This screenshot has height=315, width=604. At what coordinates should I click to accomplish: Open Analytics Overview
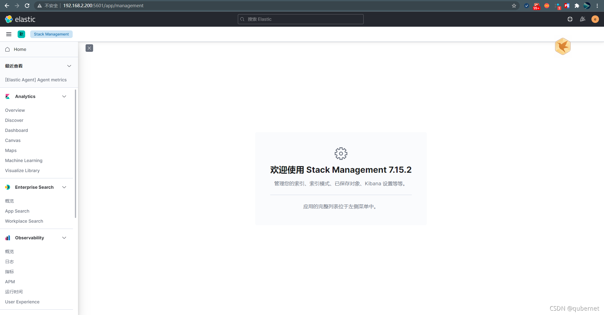15,110
